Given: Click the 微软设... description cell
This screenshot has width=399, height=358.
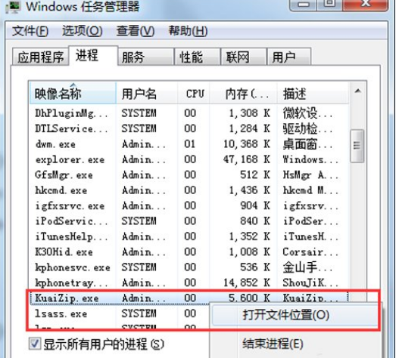Looking at the screenshot, I should (x=307, y=113).
